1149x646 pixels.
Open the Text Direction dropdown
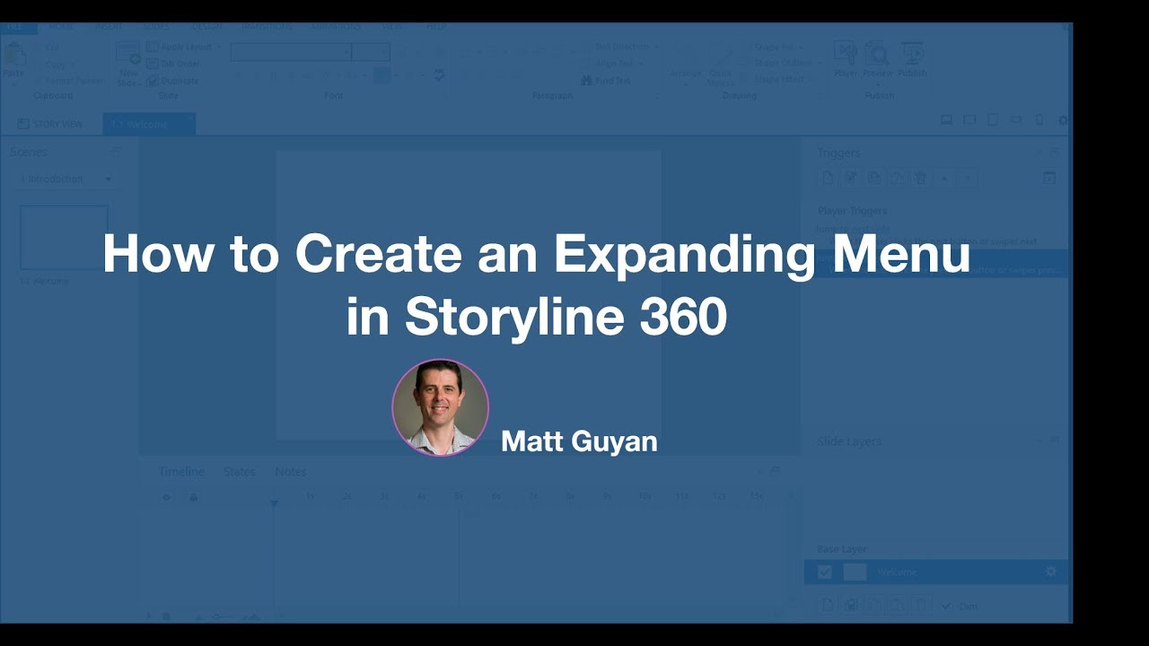point(620,47)
